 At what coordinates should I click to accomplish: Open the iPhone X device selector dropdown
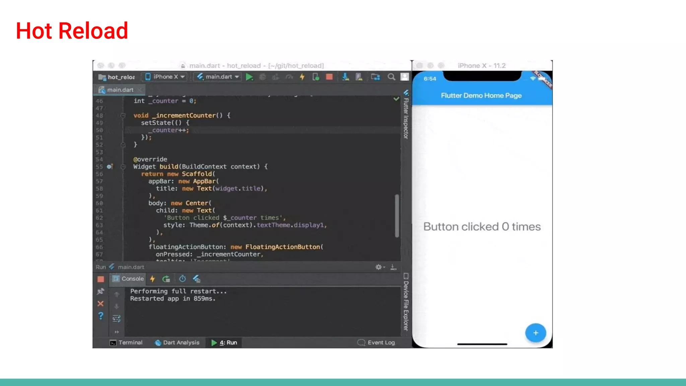pos(165,77)
